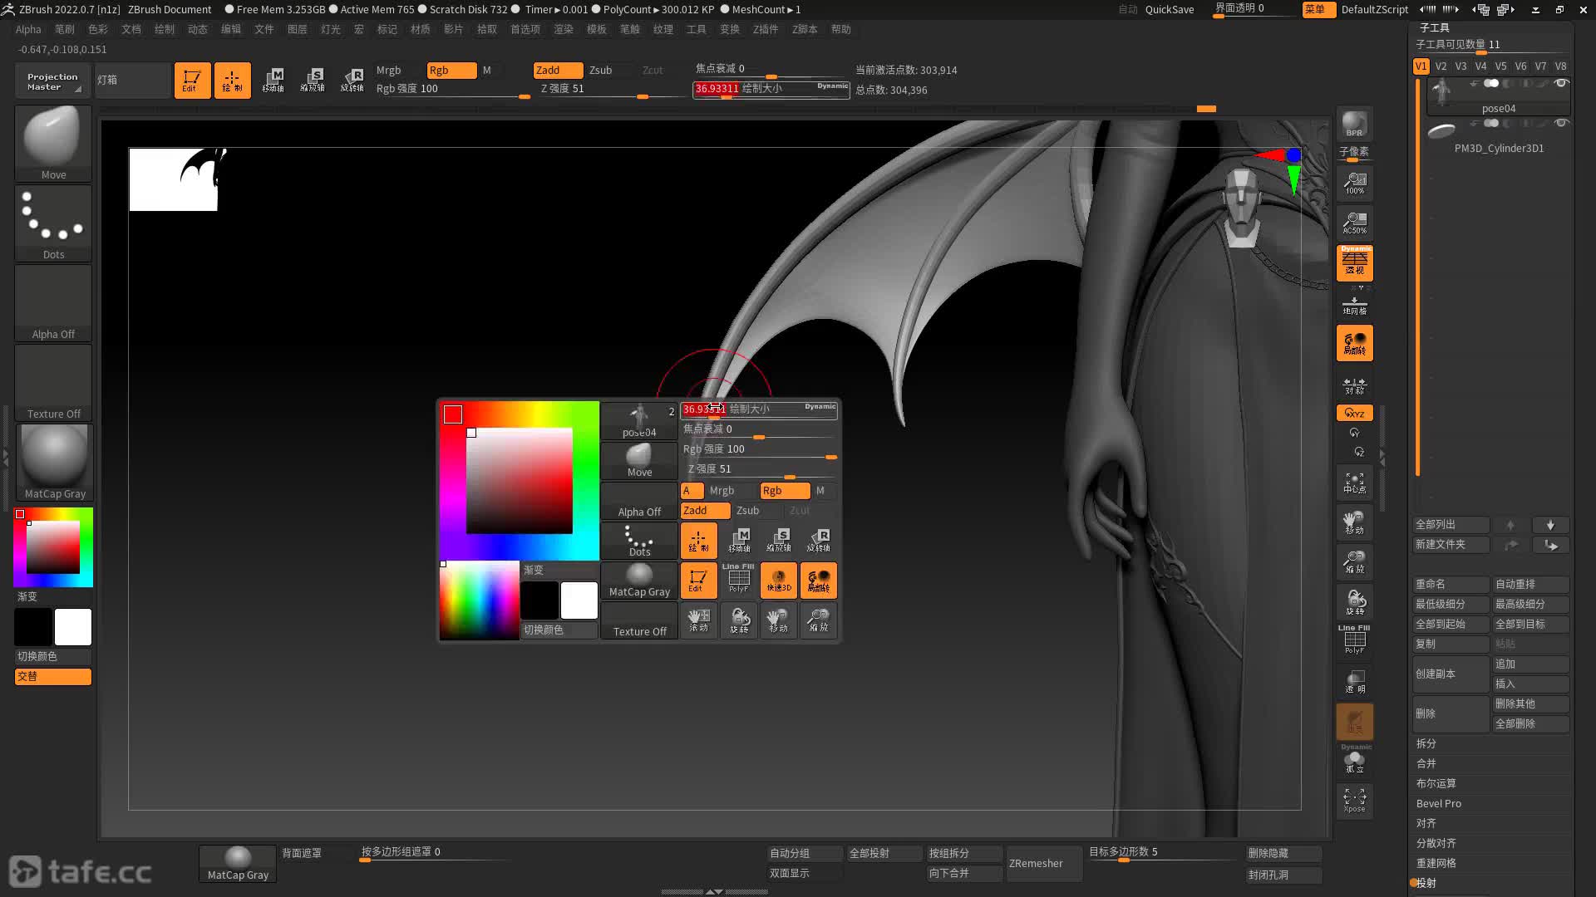Toggle pose04 subtool eye visibility
This screenshot has width=1596, height=897.
coord(1561,83)
